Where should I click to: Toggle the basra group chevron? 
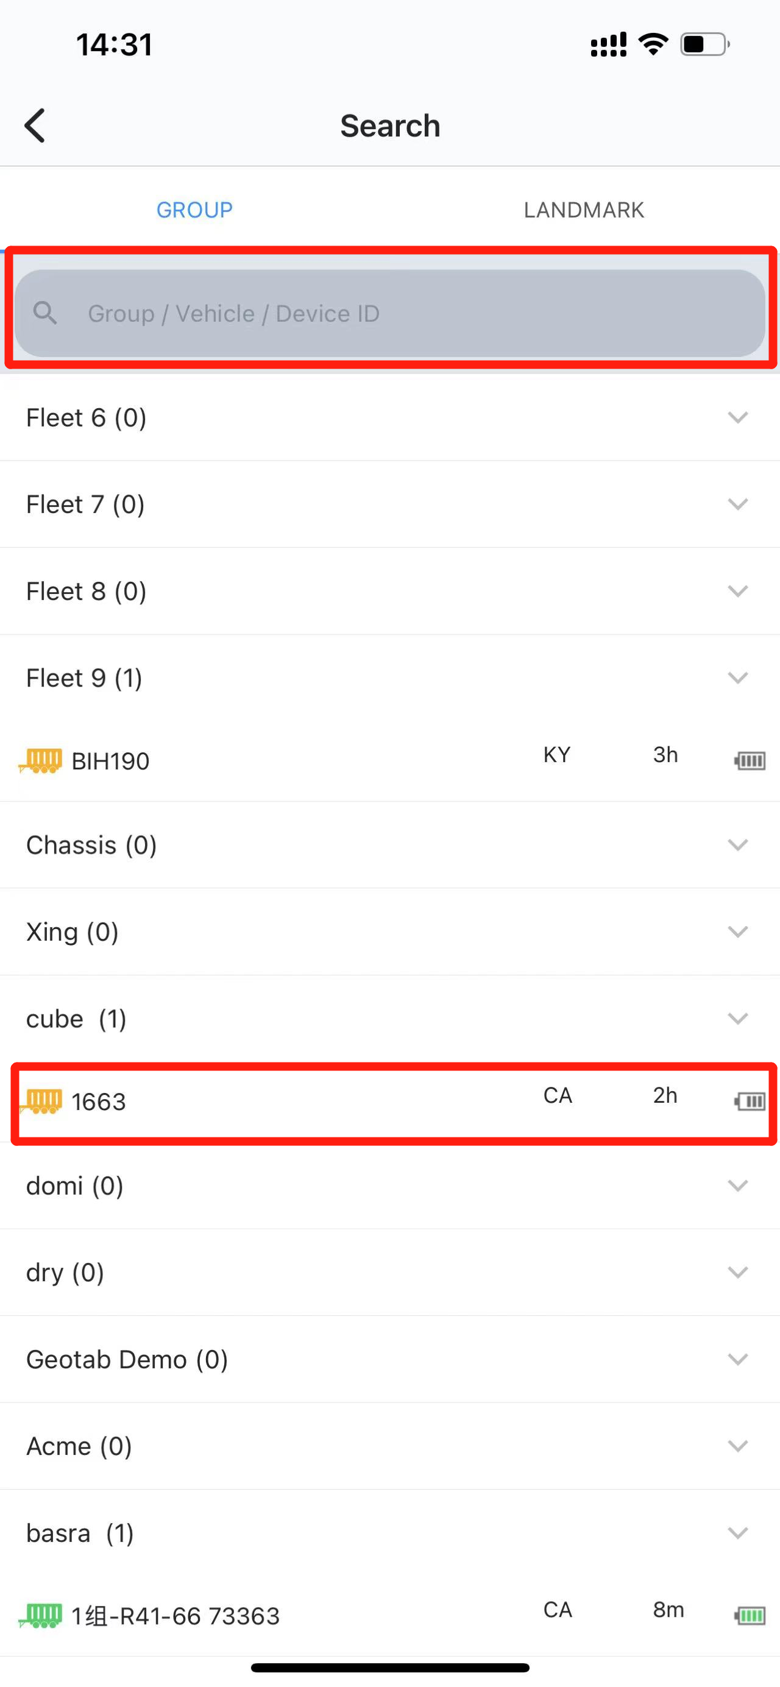(737, 1532)
